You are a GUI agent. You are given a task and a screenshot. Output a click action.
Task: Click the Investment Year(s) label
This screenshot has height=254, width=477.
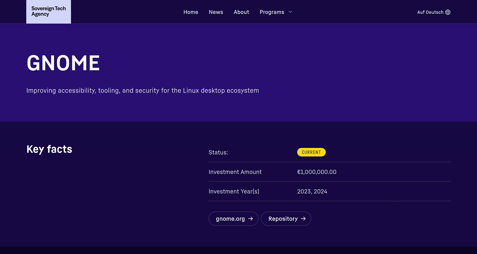pyautogui.click(x=234, y=192)
